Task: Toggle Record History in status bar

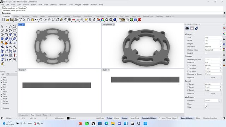Action: tap(187, 118)
